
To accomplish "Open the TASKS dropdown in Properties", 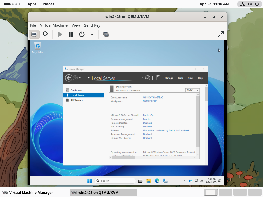I will point(192,90).
